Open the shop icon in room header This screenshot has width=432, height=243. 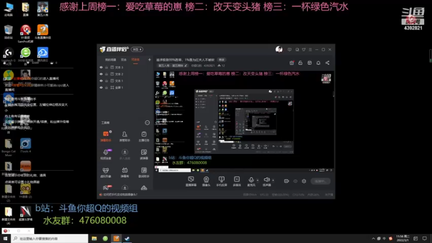pyautogui.click(x=309, y=63)
